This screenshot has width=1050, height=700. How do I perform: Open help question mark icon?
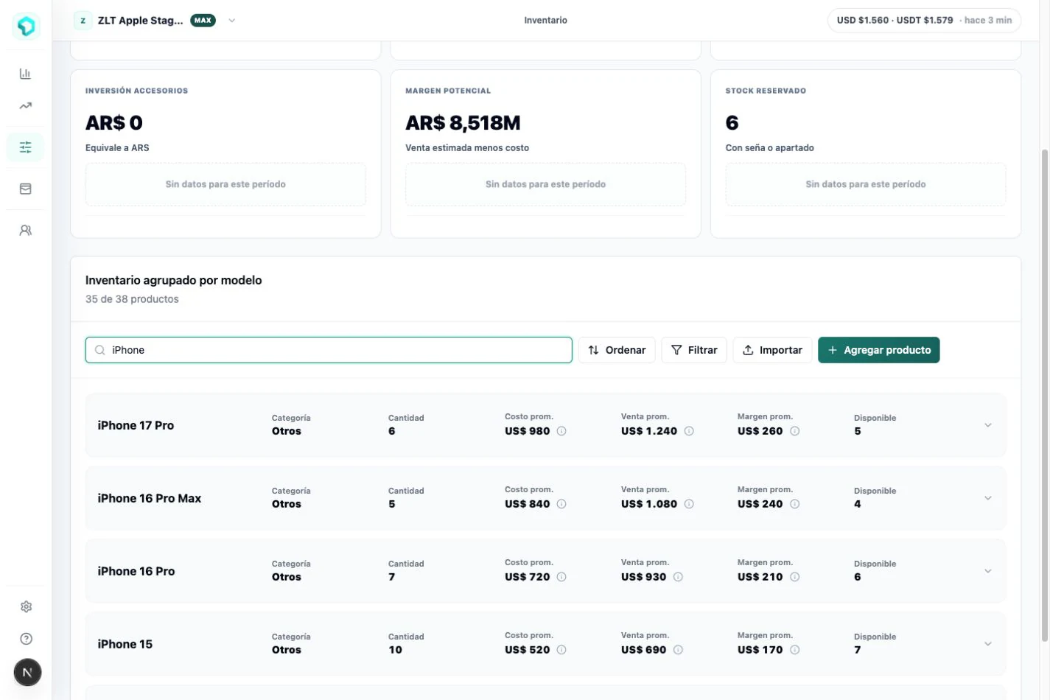point(27,639)
